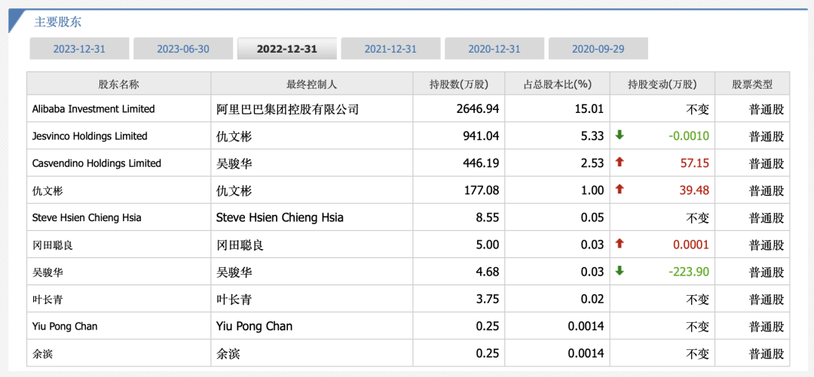Click Steve Hsien Chieng Hsia shareholder name
The image size is (814, 377).
[87, 217]
